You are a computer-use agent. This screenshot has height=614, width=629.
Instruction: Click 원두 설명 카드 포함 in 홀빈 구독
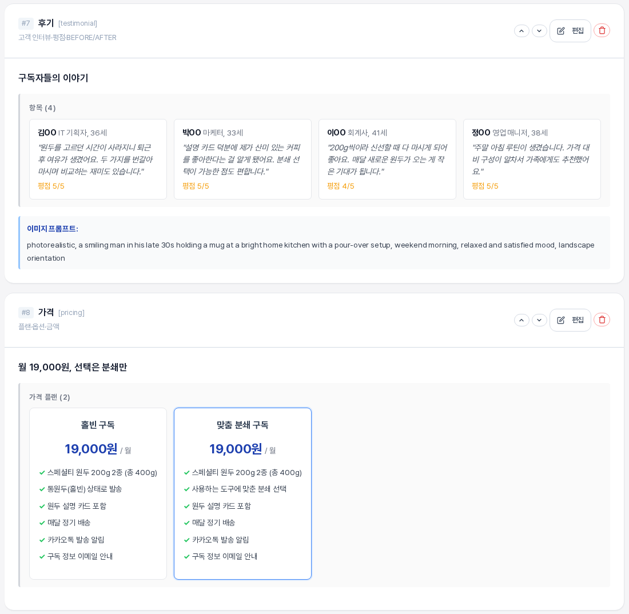tap(77, 506)
